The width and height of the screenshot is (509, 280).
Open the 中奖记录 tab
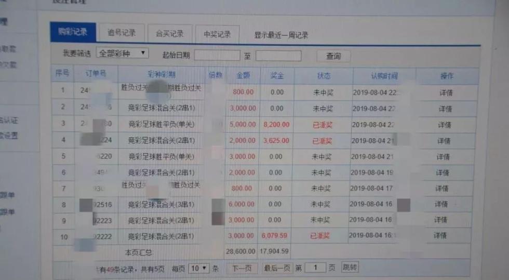pos(217,34)
